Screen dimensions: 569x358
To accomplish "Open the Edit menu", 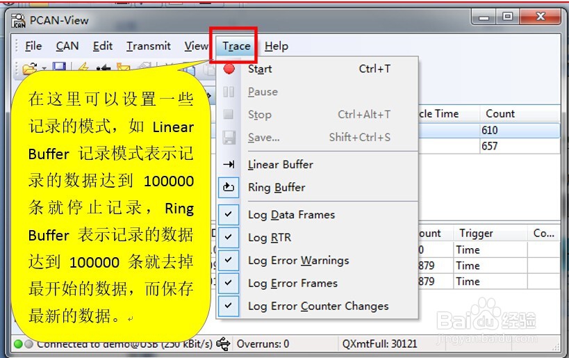I will pyautogui.click(x=103, y=46).
